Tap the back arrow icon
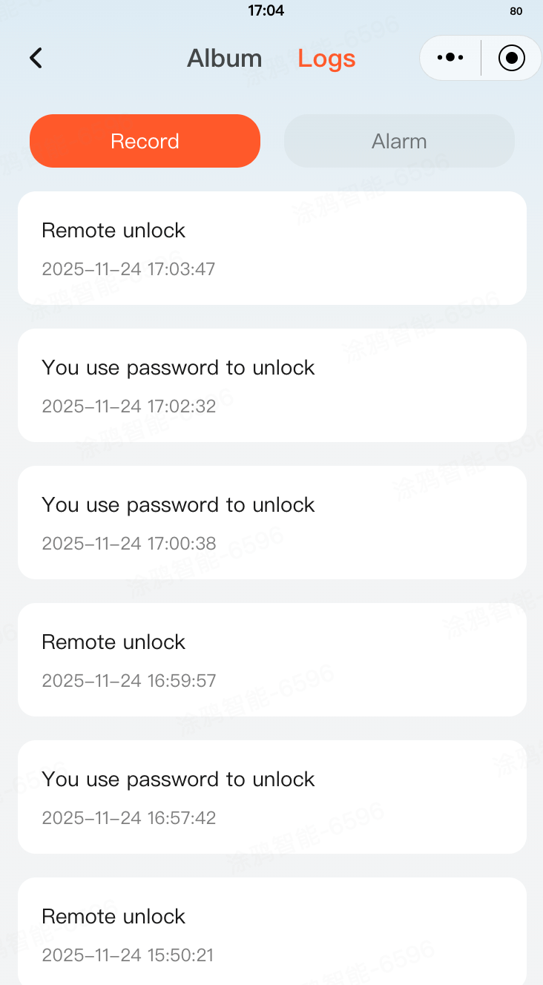Viewport: 543px width, 985px height. 36,58
